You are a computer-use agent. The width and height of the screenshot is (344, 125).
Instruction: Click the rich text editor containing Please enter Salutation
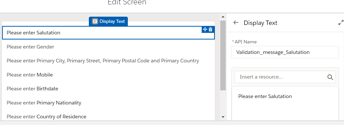[285, 103]
